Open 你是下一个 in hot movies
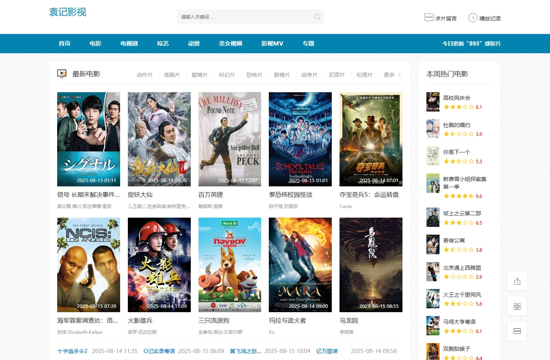 (457, 152)
